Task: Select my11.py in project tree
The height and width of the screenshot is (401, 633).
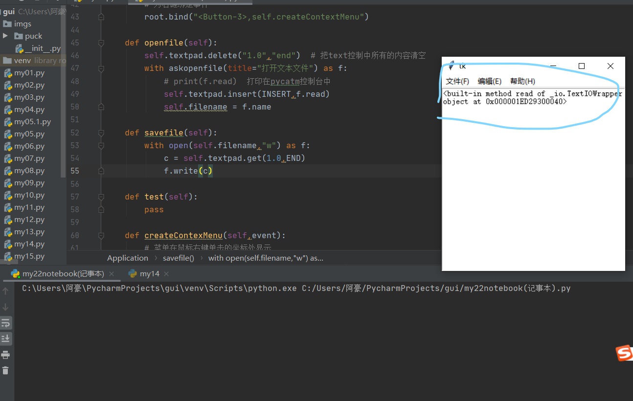Action: [x=29, y=207]
